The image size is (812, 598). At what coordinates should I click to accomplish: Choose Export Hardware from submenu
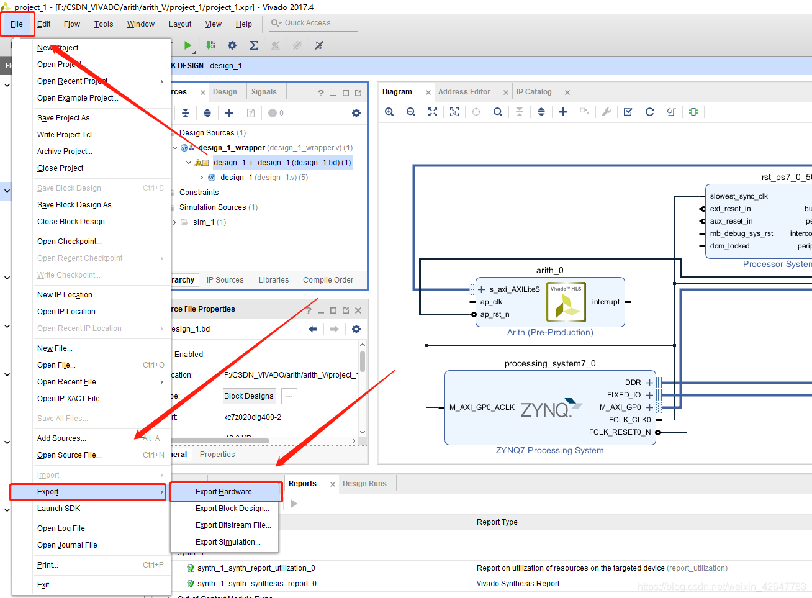(226, 492)
